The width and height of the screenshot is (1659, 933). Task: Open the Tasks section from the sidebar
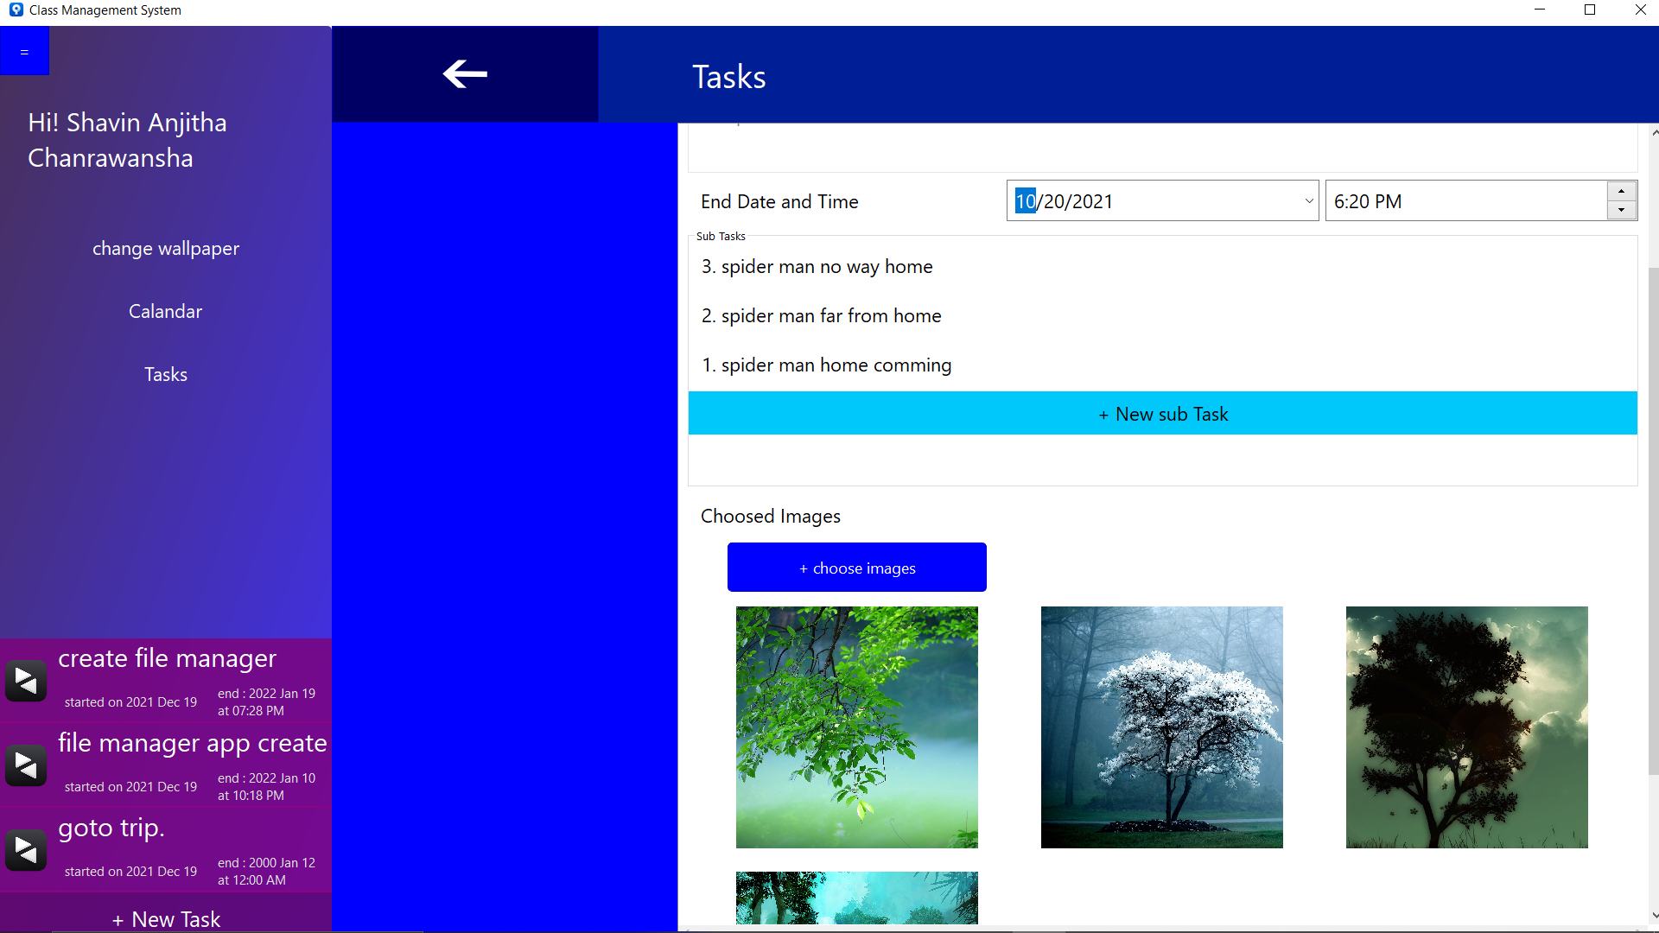click(x=165, y=374)
